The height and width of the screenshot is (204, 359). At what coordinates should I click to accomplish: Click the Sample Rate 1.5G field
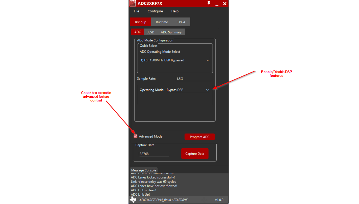point(193,79)
